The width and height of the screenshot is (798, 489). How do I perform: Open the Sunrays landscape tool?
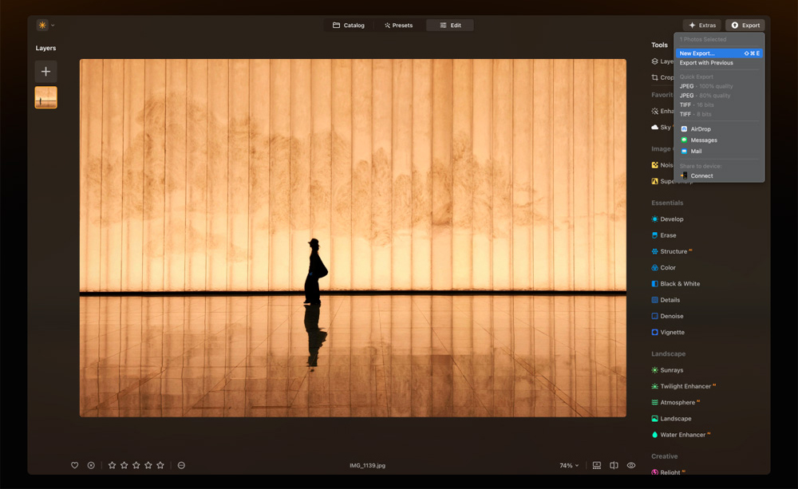[671, 370]
